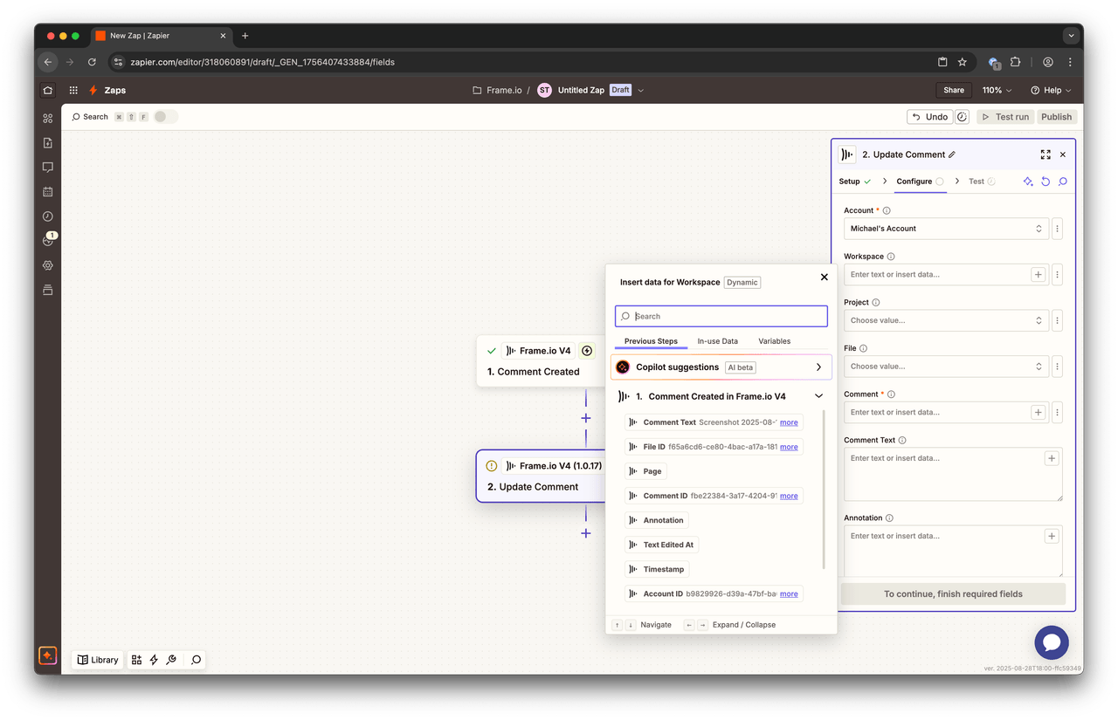
Task: Switch to the In-use Data tab
Action: click(x=717, y=341)
